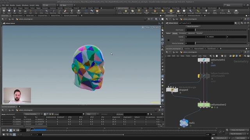The height and width of the screenshot is (140, 250).
Task: Open the Windows menu
Action: (x=25, y=5)
